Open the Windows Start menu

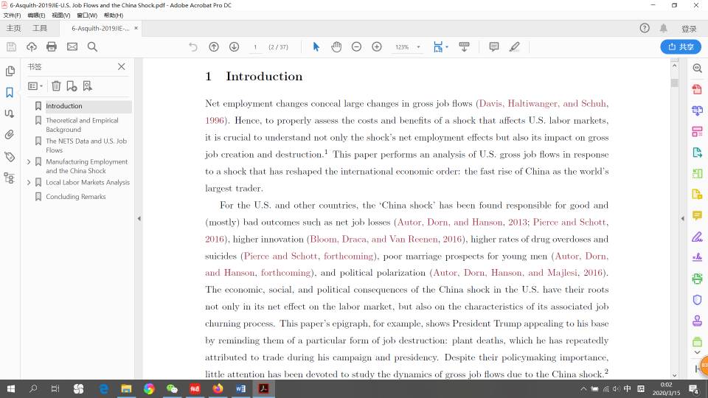[x=11, y=388]
